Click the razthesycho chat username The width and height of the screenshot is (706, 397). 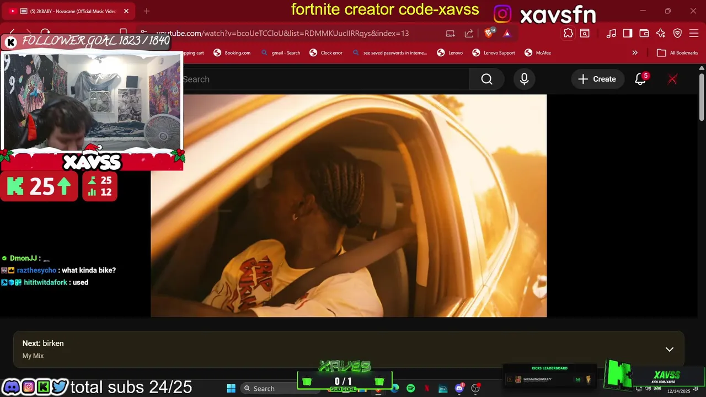36,270
